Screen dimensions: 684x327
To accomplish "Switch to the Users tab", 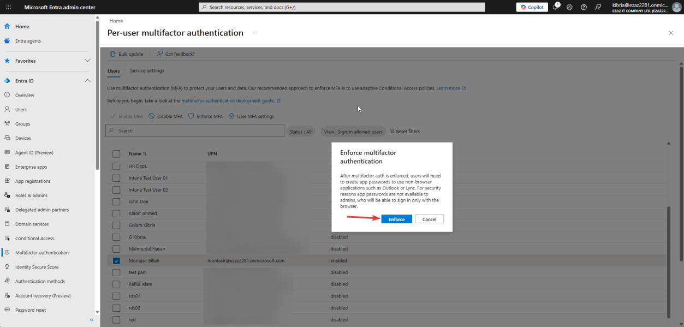I will (114, 71).
